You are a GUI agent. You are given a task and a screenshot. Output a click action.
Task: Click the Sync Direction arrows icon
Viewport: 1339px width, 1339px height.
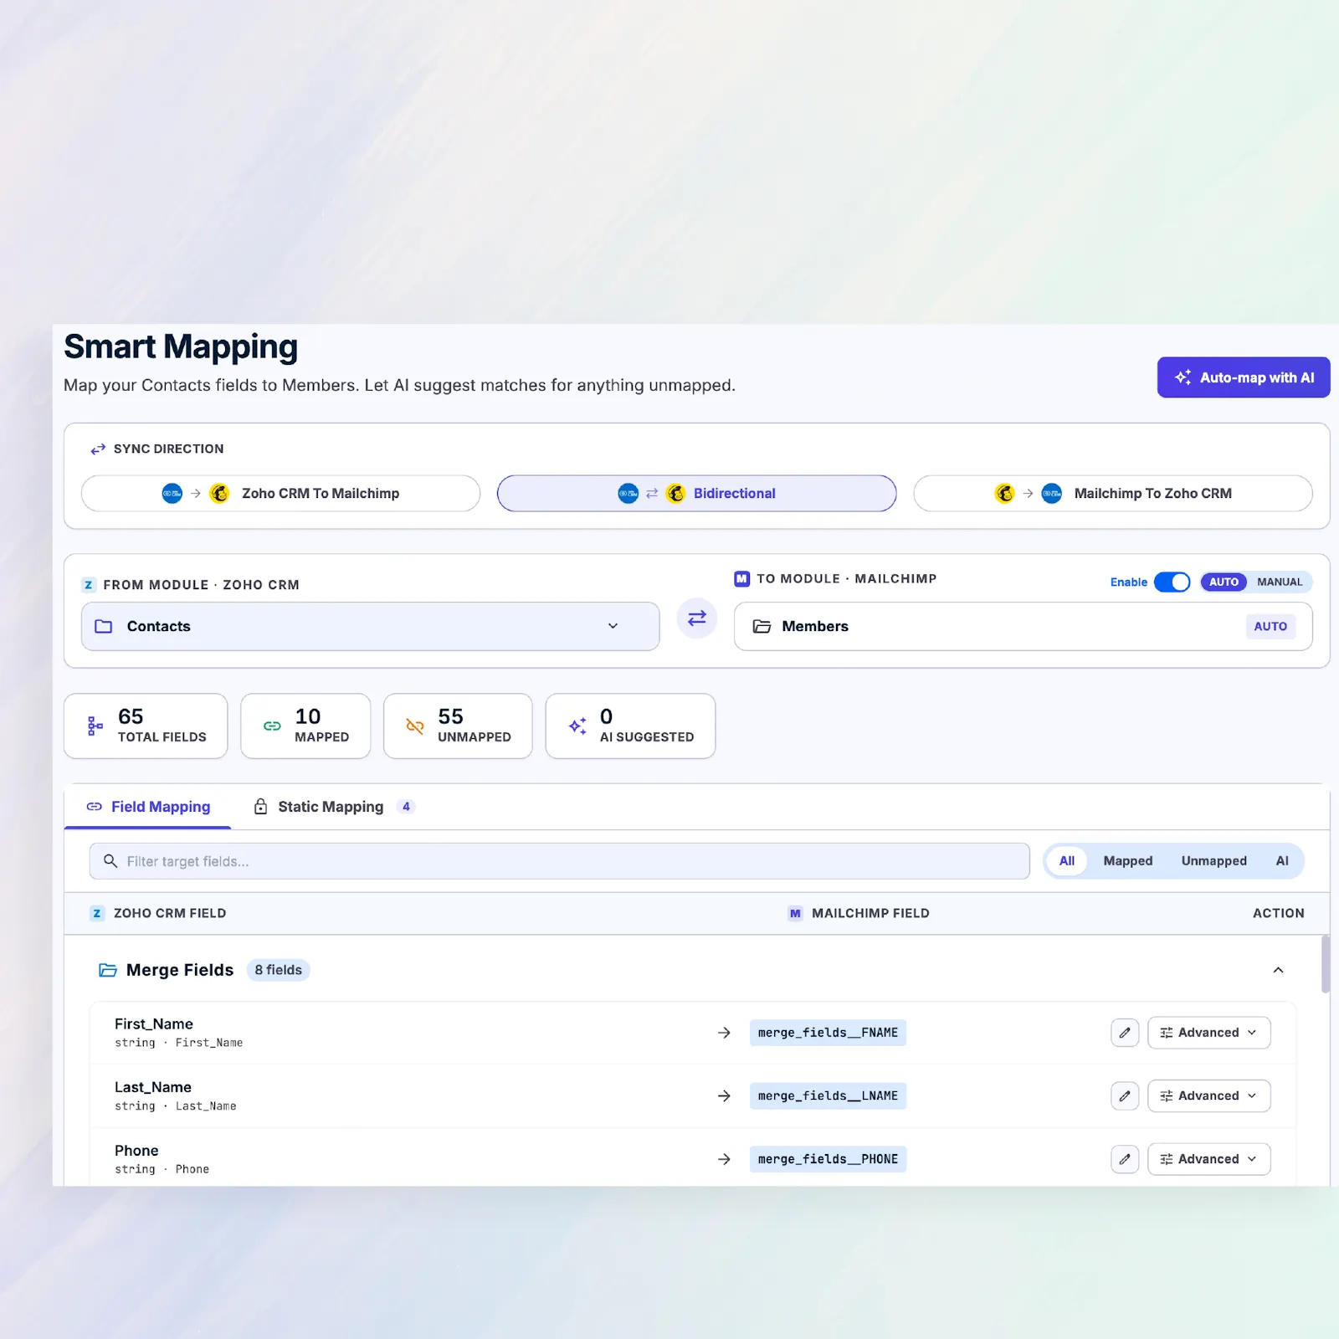coord(98,449)
